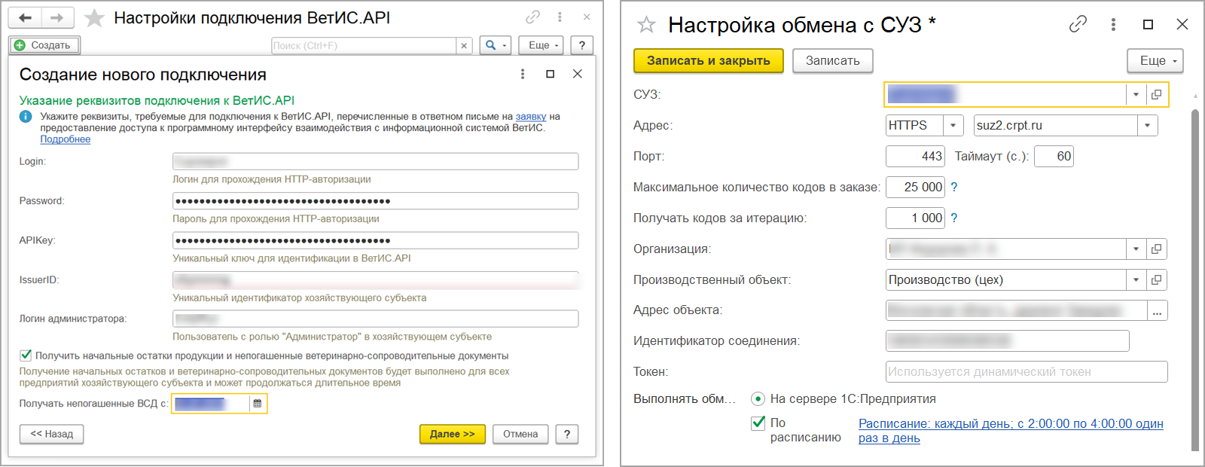1205x467 pixels.
Task: Click the Таймаут field showing 60
Action: point(1054,156)
